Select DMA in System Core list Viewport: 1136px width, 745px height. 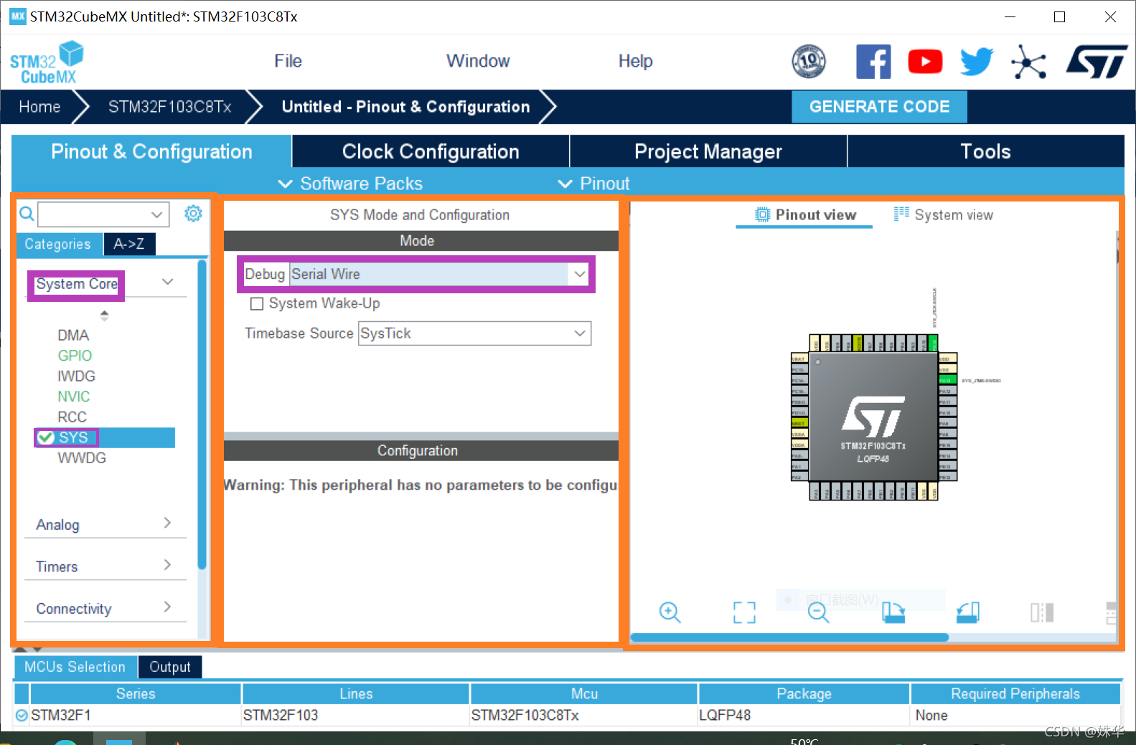pos(73,335)
